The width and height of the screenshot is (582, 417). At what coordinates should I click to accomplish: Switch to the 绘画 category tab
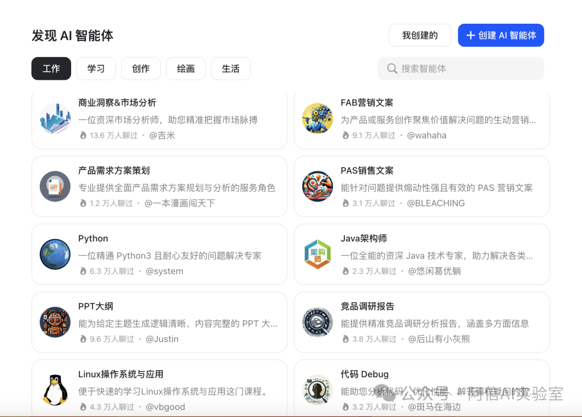click(x=186, y=68)
